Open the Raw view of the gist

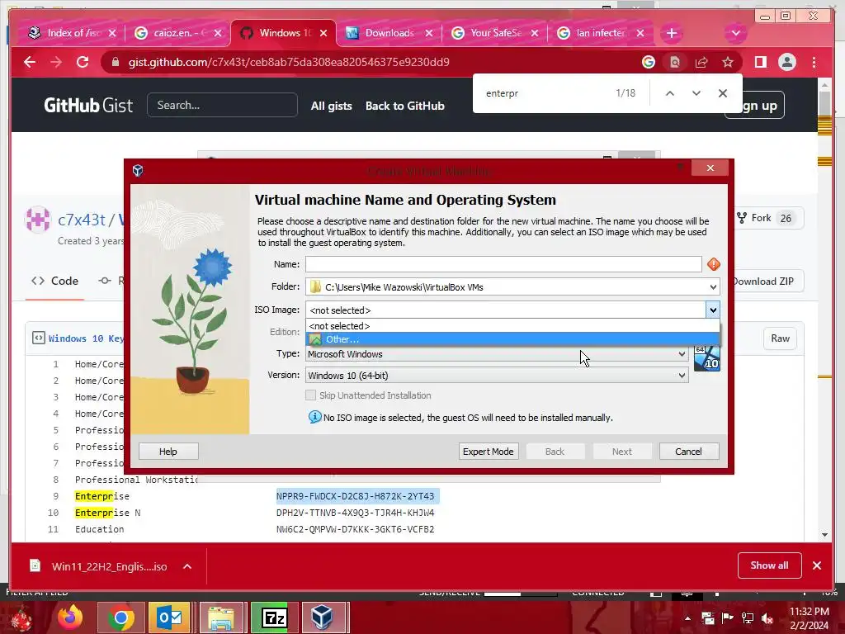click(x=780, y=338)
